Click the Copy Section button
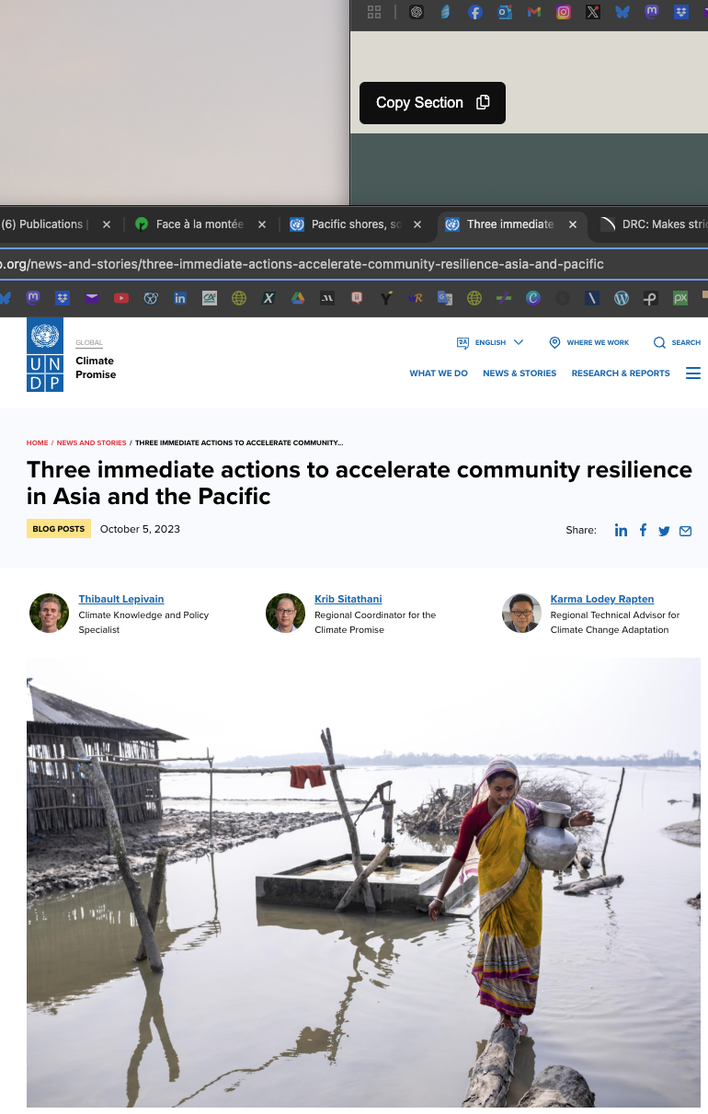This screenshot has height=1114, width=708. click(x=432, y=103)
